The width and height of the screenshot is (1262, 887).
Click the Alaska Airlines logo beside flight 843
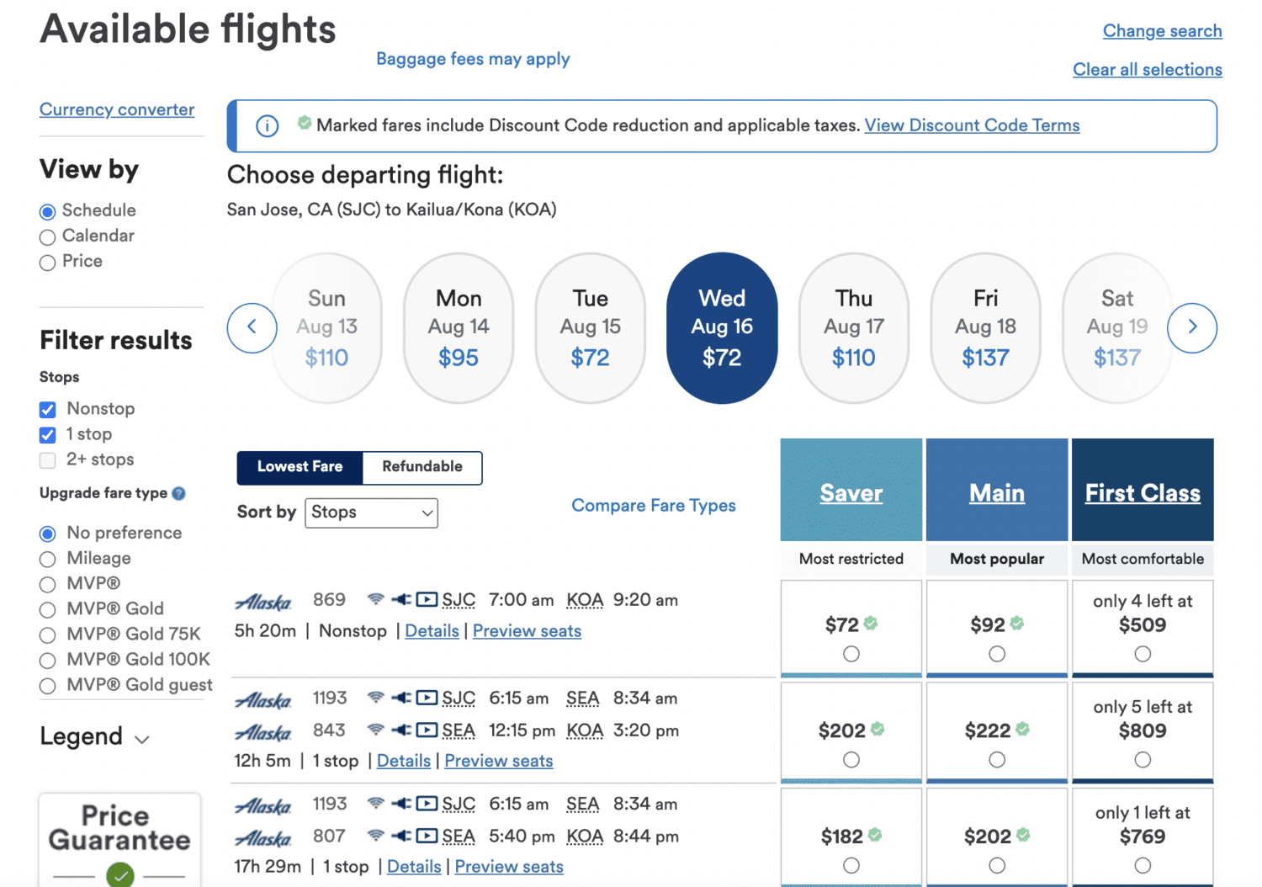[262, 730]
